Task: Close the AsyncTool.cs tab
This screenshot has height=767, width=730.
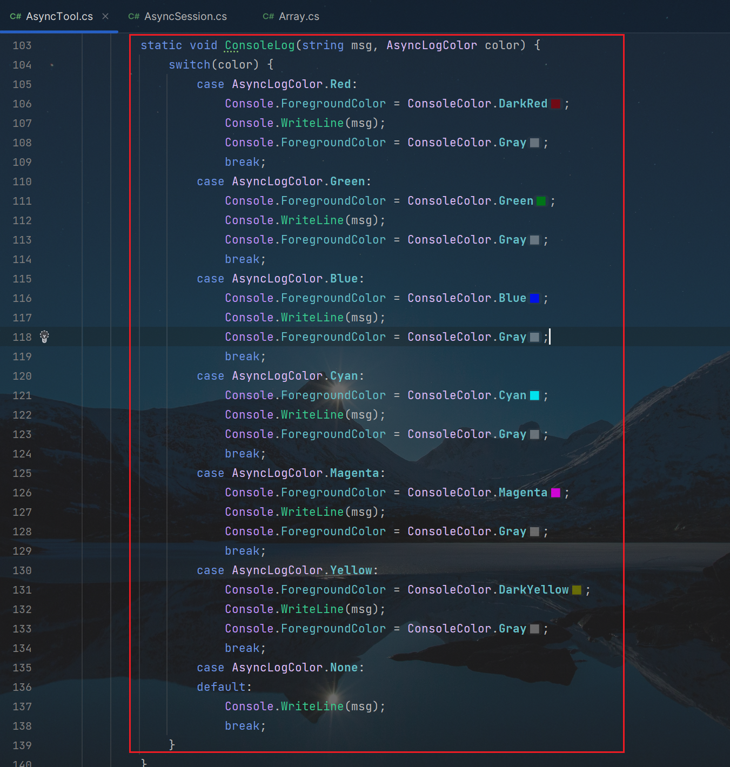Action: tap(105, 16)
